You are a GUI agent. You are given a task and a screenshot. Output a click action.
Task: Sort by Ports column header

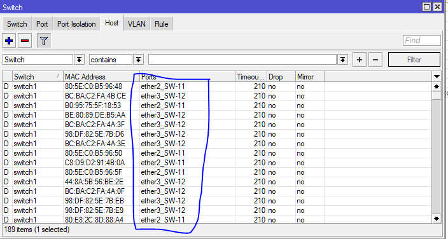(187, 76)
